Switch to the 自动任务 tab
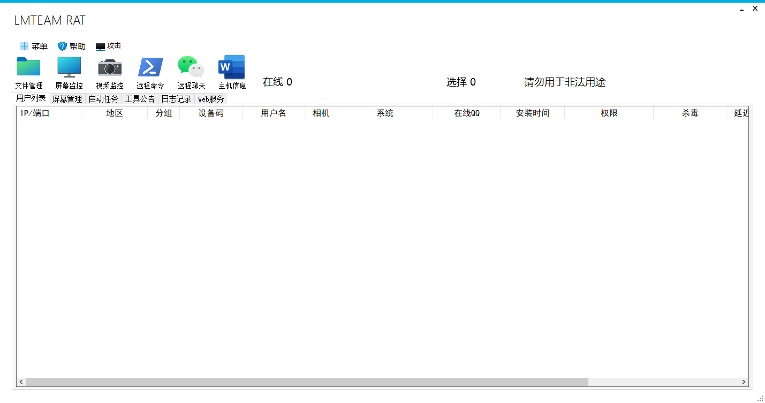765x403 pixels. [103, 99]
